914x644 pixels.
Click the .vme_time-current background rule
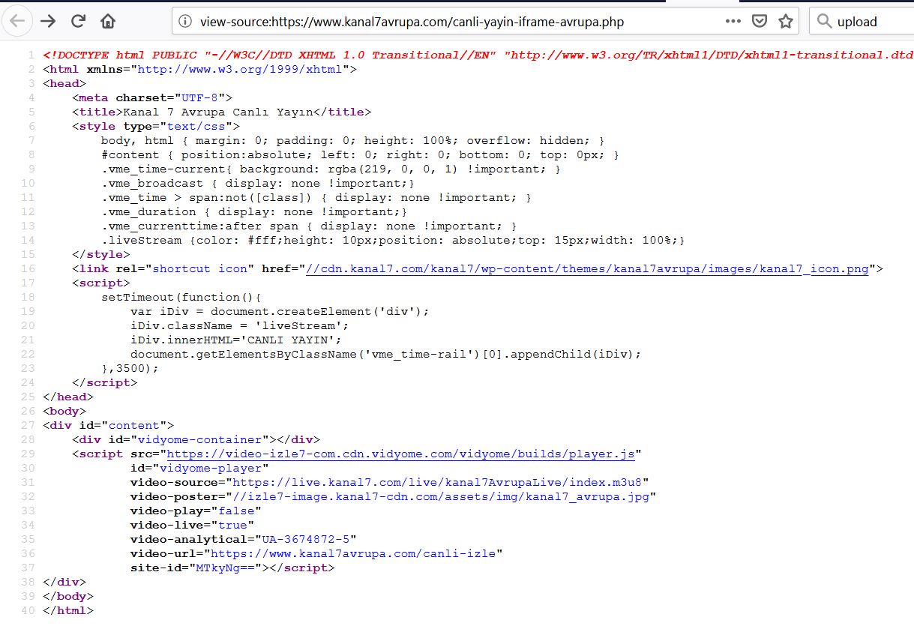click(331, 169)
